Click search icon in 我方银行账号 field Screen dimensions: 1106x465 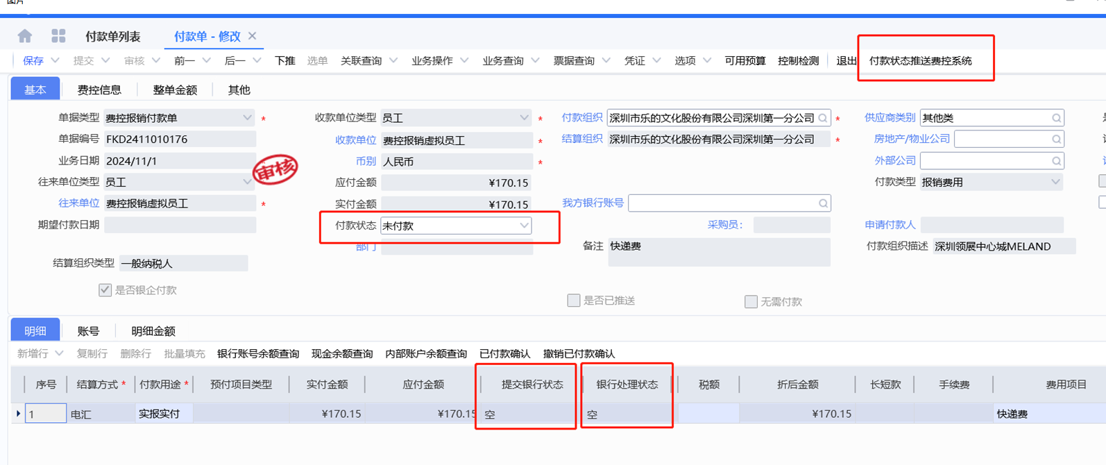click(x=823, y=203)
